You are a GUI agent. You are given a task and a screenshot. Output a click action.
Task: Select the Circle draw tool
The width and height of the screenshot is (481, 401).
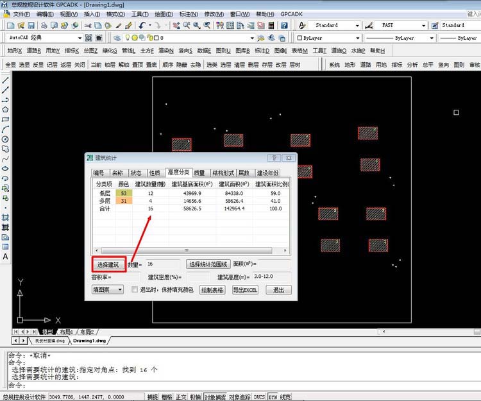point(5,139)
